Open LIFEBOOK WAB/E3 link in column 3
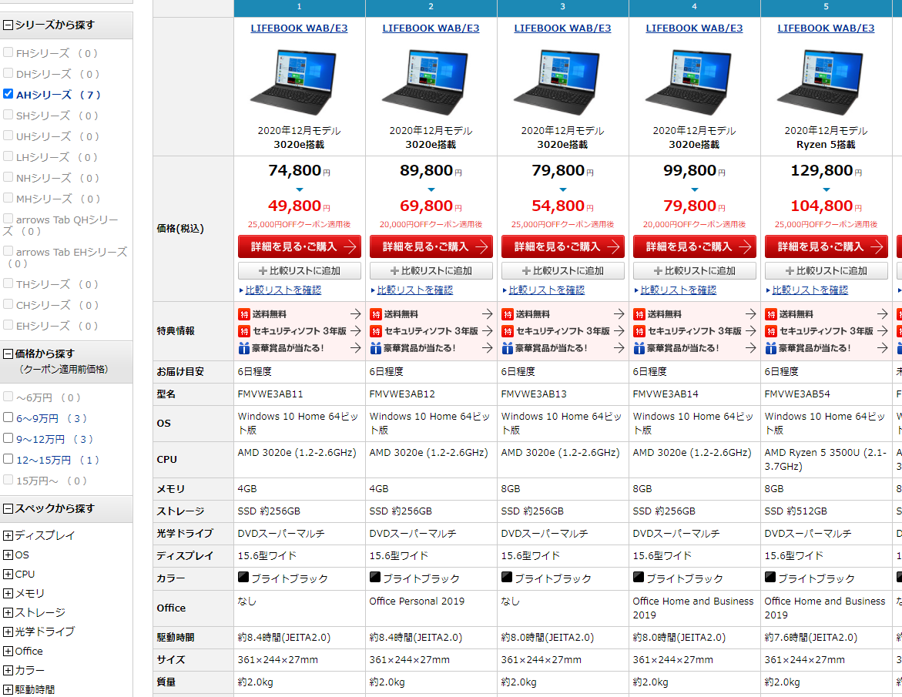Viewport: 902px width, 697px height. [x=562, y=28]
